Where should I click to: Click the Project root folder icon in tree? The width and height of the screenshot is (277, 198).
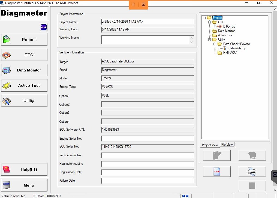click(x=209, y=18)
